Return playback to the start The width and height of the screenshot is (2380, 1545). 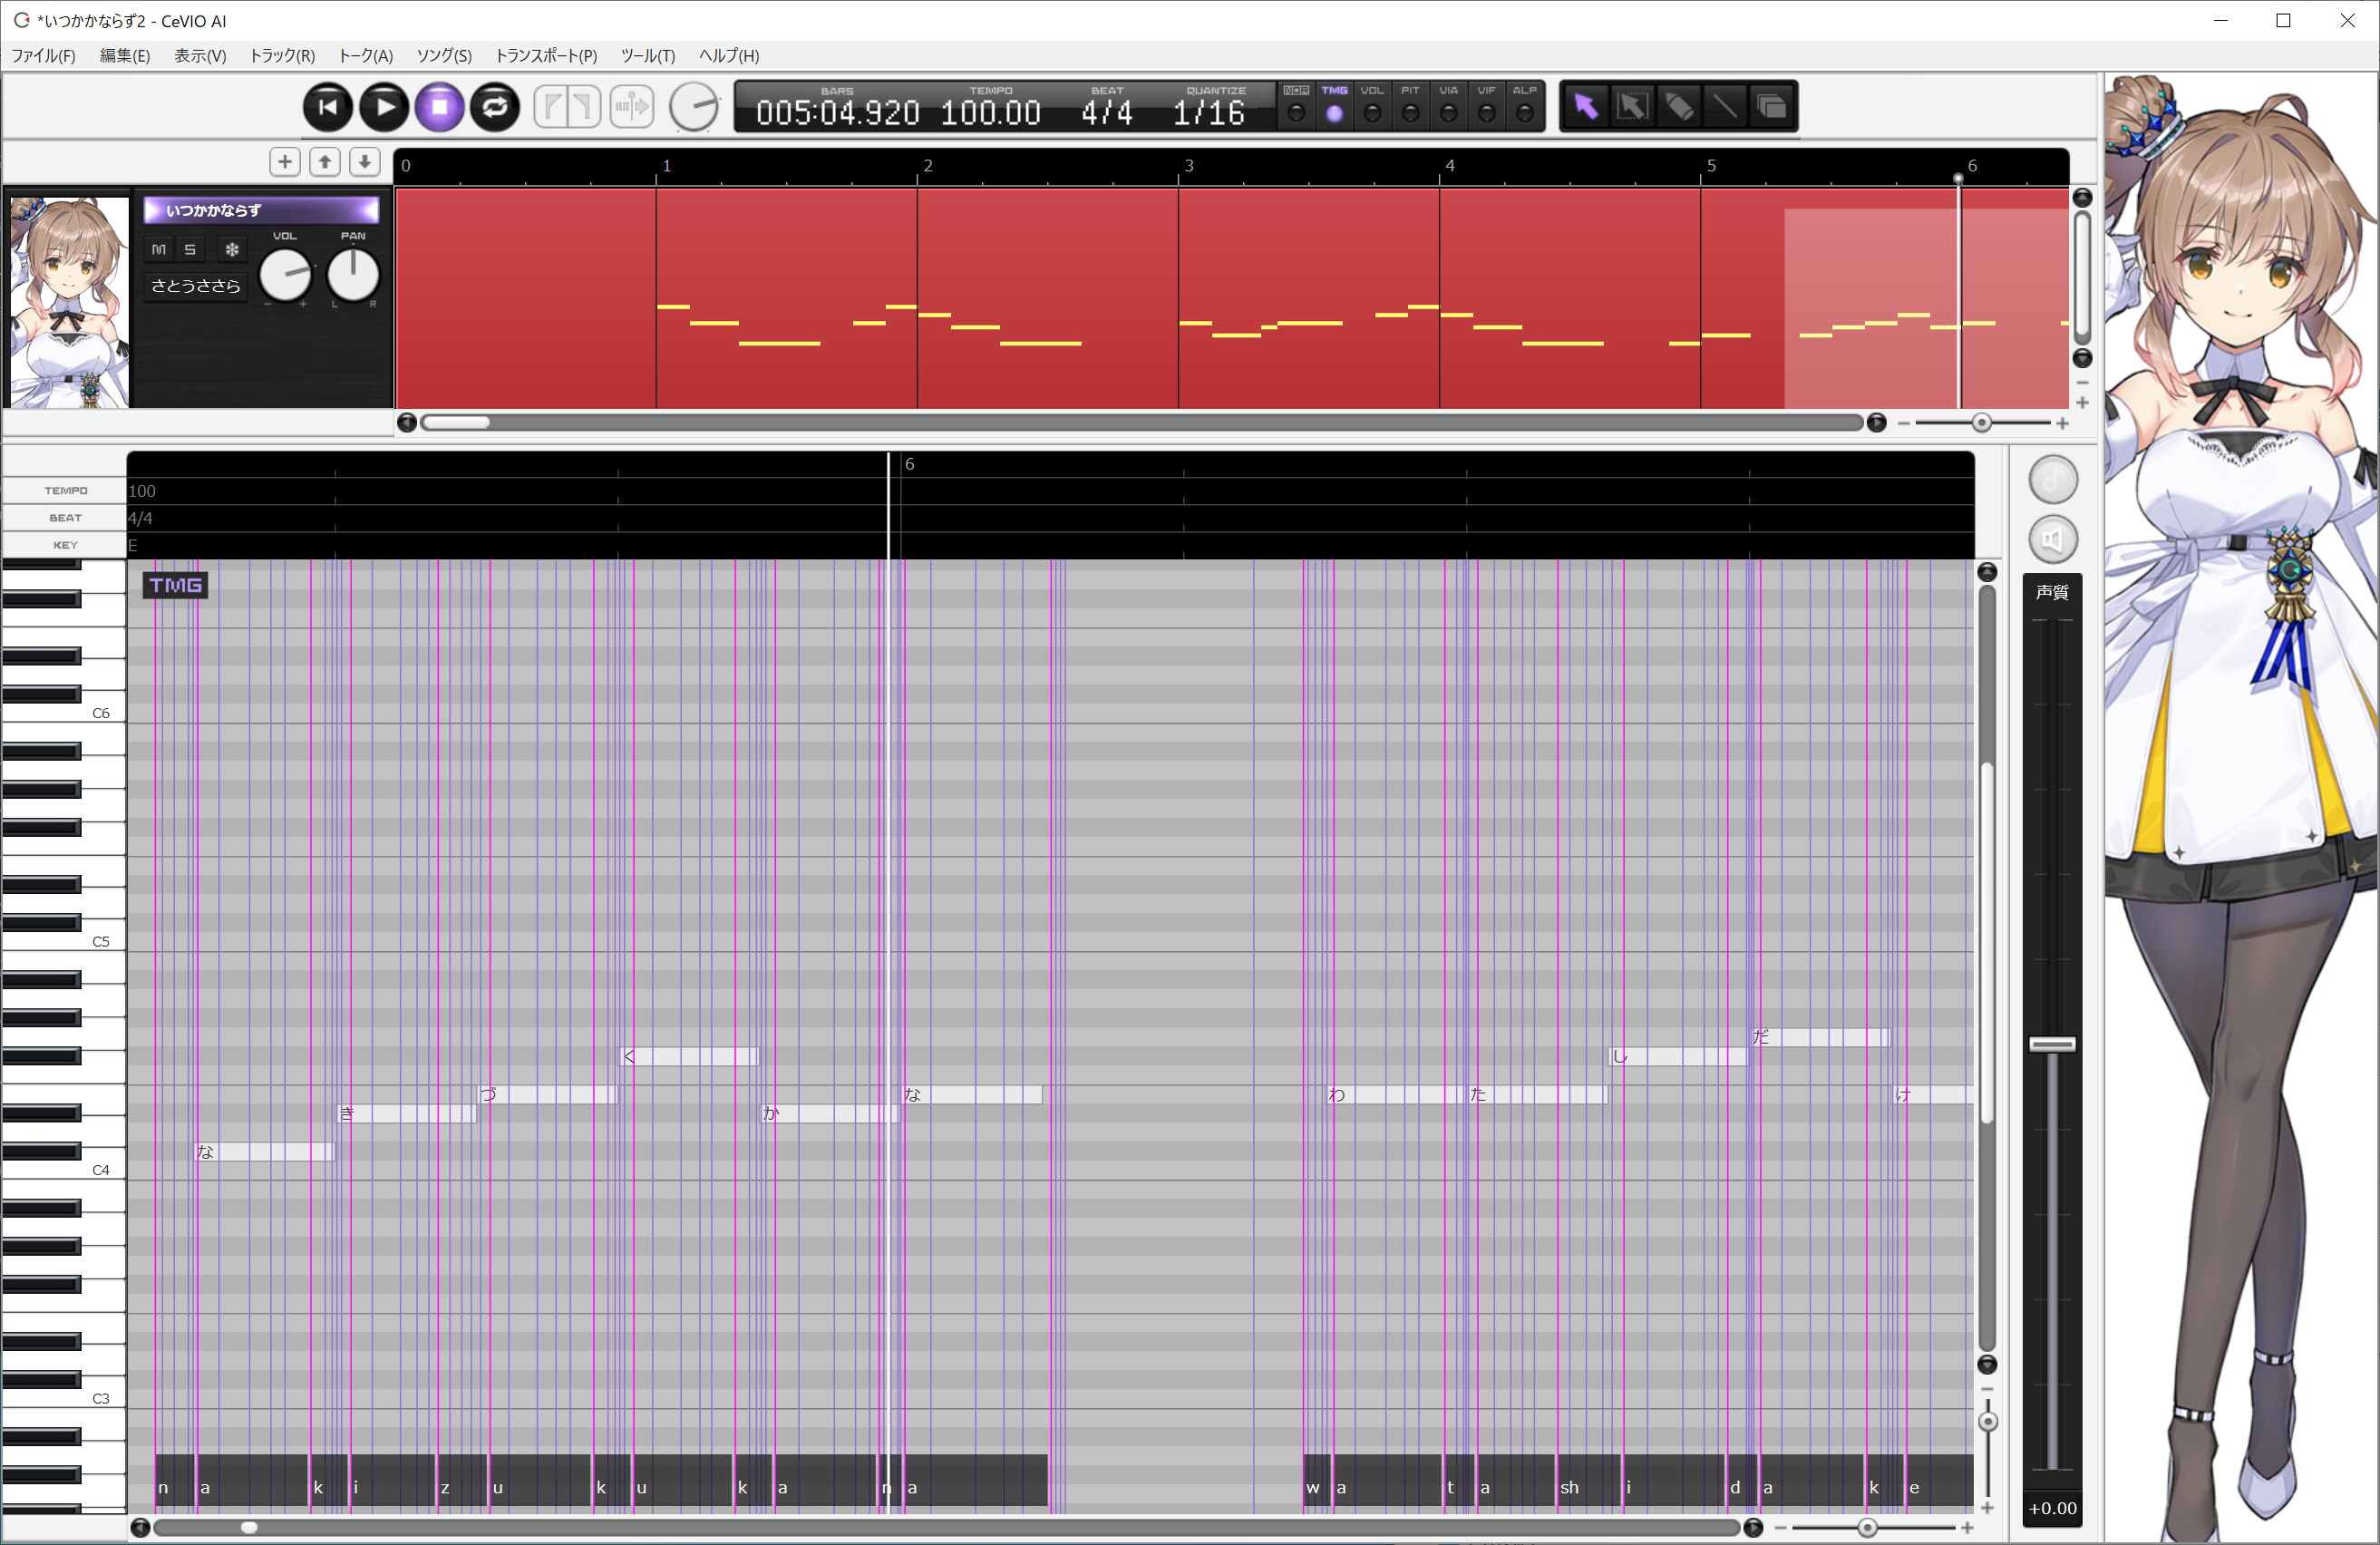pyautogui.click(x=327, y=107)
